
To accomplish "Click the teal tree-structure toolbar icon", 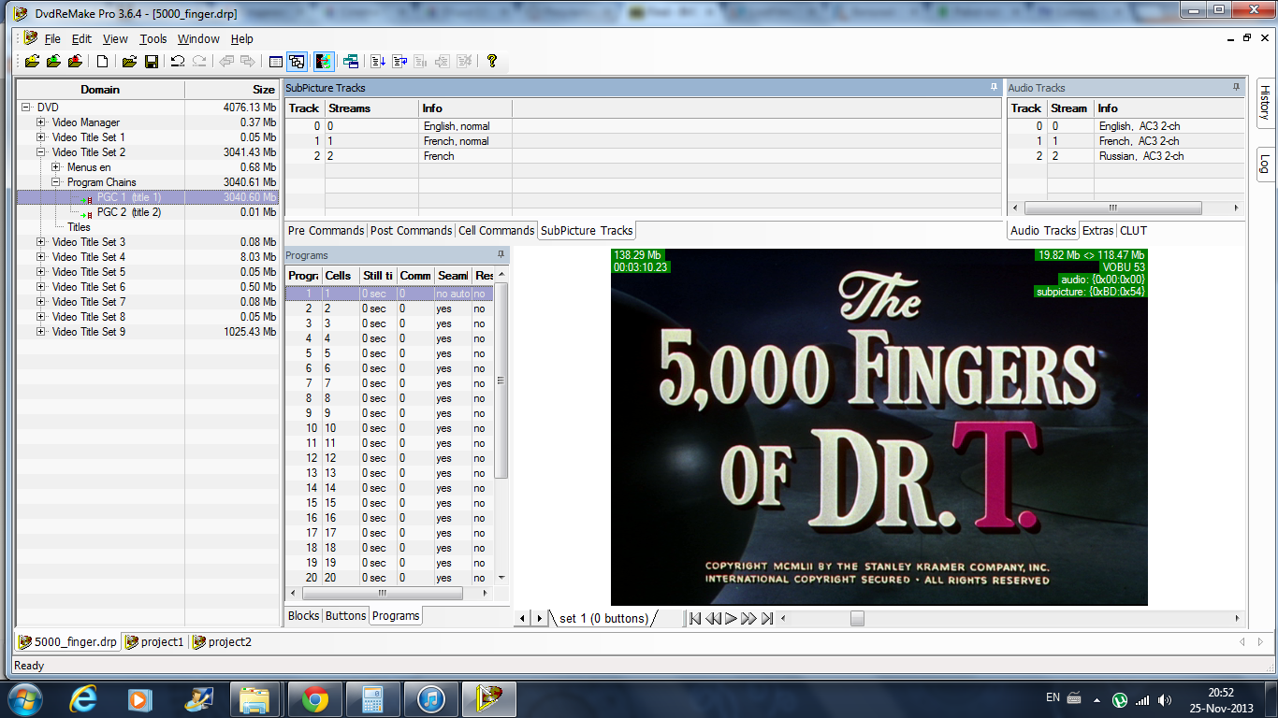I will coord(351,62).
